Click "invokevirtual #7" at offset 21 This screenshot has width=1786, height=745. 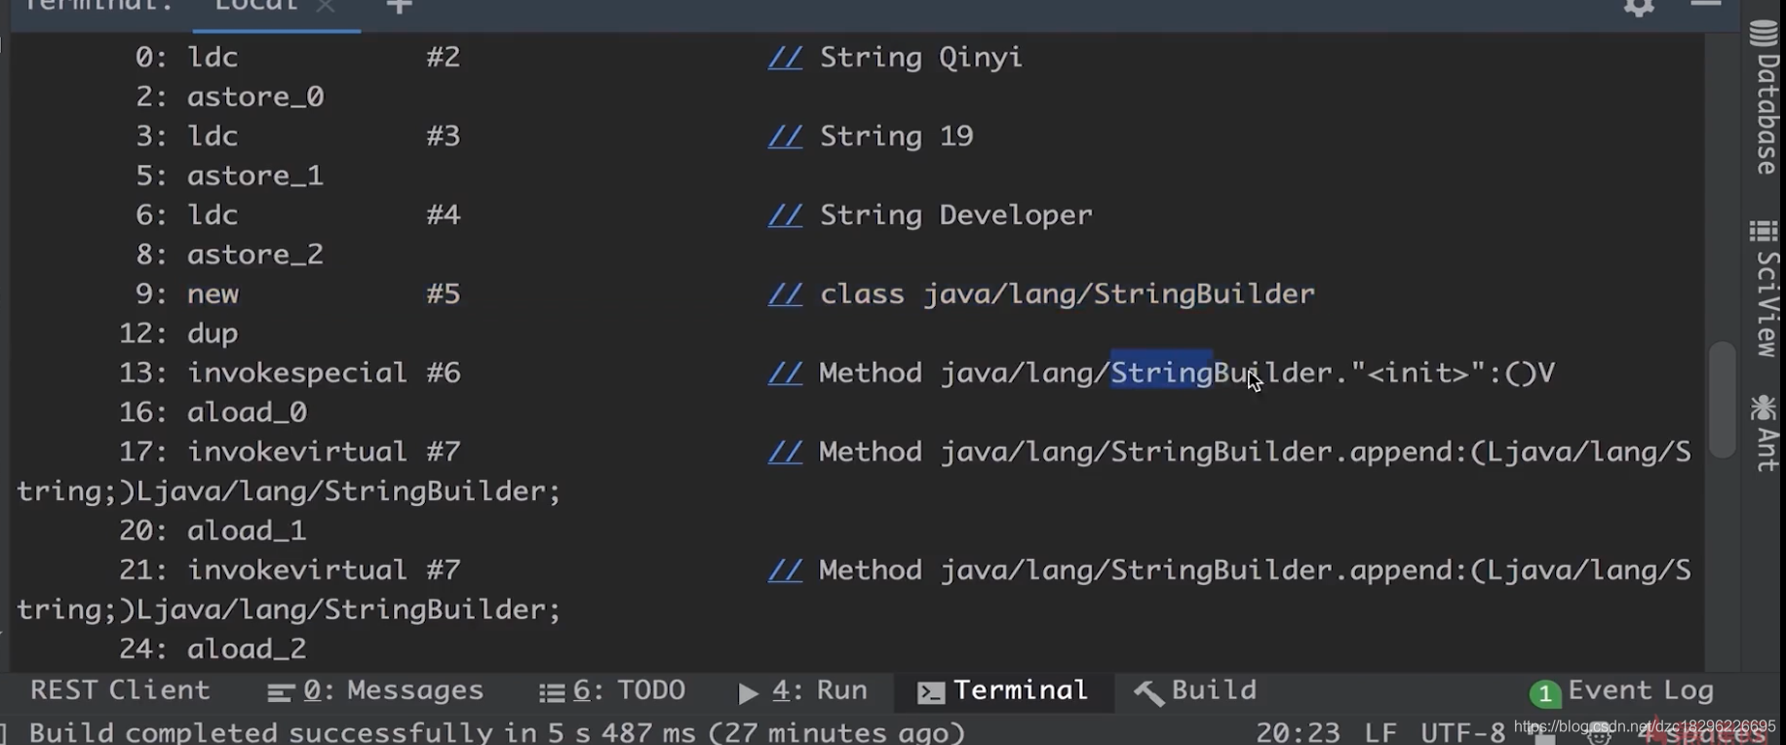coord(324,570)
